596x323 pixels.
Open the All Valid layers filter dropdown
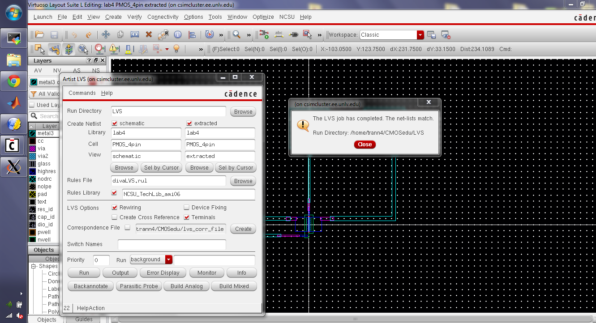point(44,94)
